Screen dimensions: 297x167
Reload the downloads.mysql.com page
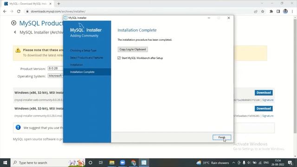(19, 11)
